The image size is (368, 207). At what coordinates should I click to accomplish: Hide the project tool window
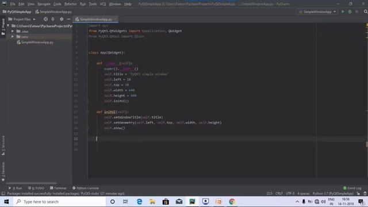pyautogui.click(x=68, y=19)
